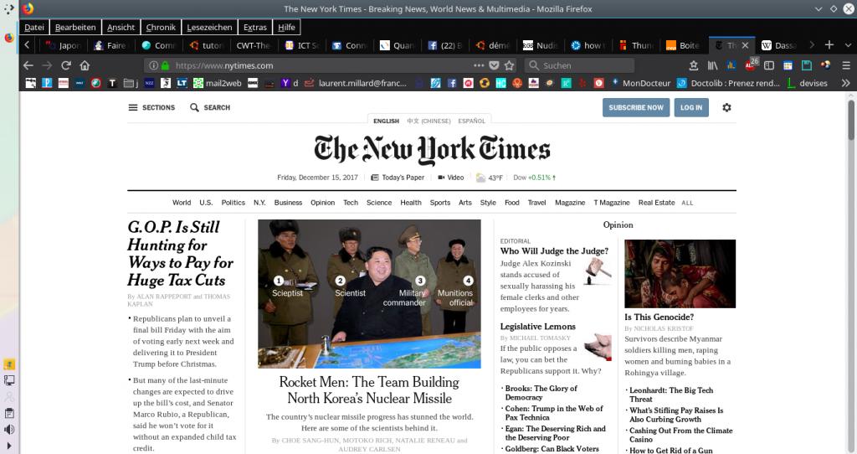857x454 pixels.
Task: Switch to the Wikipedia Dass tab
Action: tap(778, 45)
